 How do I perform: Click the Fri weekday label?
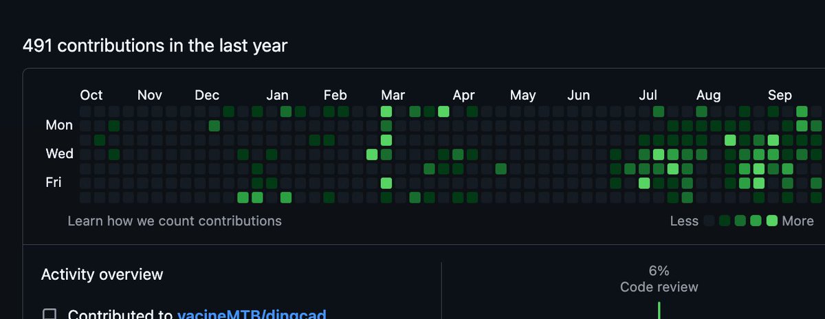[x=54, y=182]
